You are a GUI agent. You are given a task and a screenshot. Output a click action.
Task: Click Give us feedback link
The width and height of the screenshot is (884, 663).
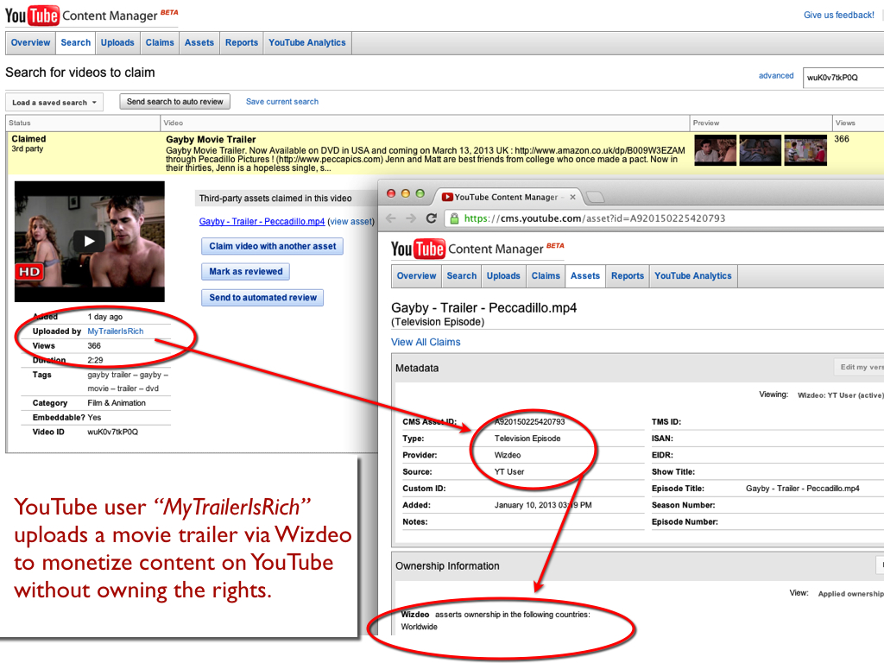point(839,16)
